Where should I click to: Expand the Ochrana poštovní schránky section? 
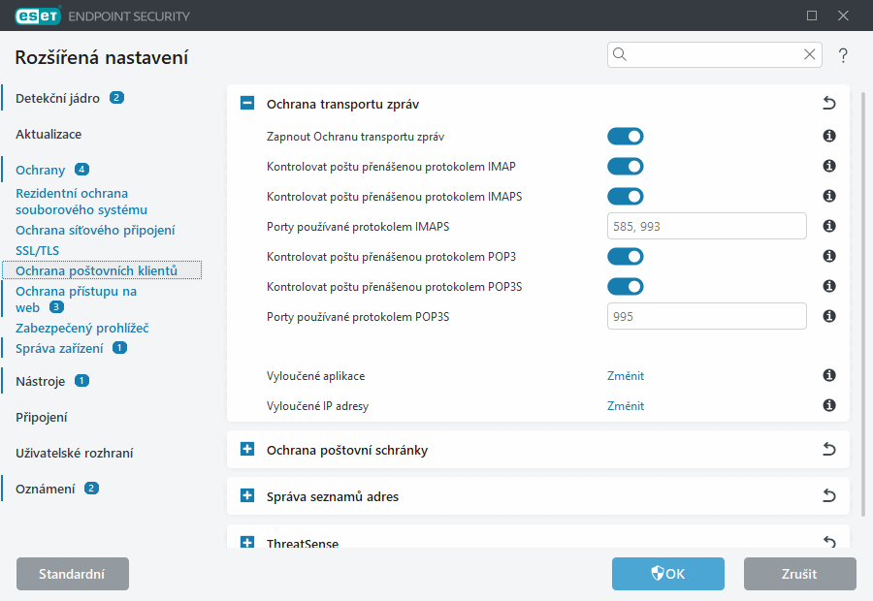coord(247,450)
